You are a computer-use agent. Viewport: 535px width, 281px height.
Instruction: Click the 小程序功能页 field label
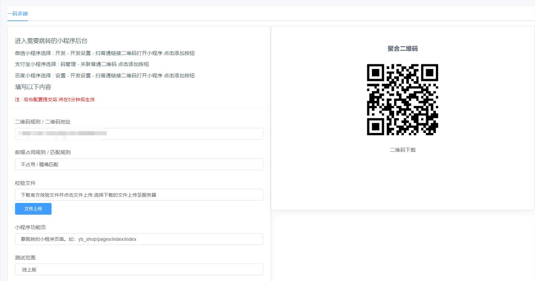tap(30, 227)
